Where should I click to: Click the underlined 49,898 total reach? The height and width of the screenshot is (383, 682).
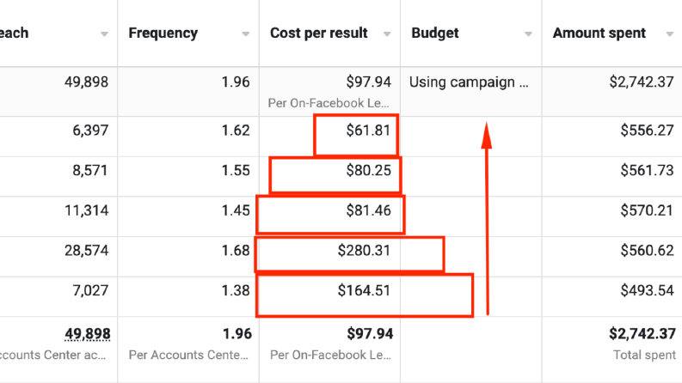pos(88,333)
